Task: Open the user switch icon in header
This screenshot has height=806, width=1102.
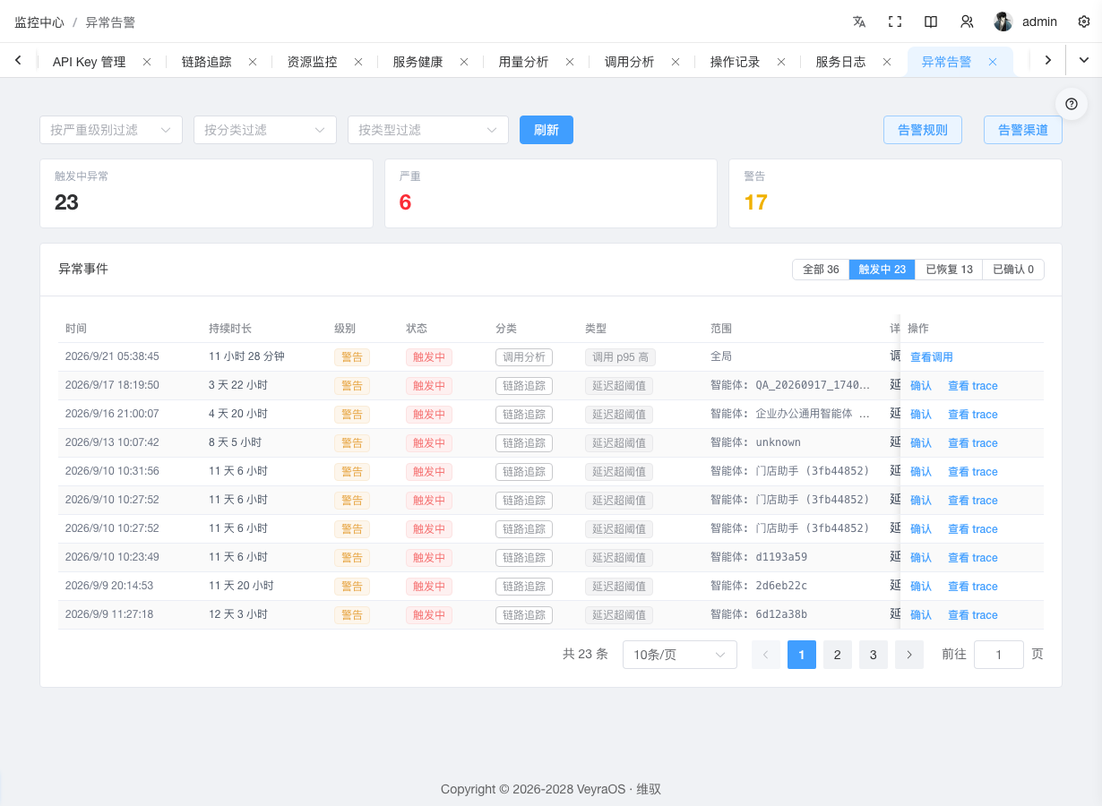Action: pyautogui.click(x=967, y=21)
